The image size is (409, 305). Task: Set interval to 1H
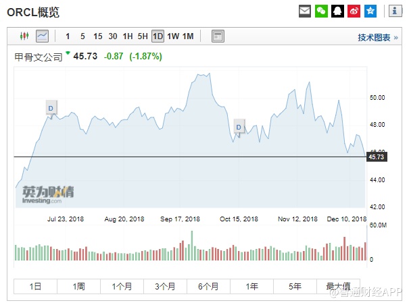click(x=128, y=36)
